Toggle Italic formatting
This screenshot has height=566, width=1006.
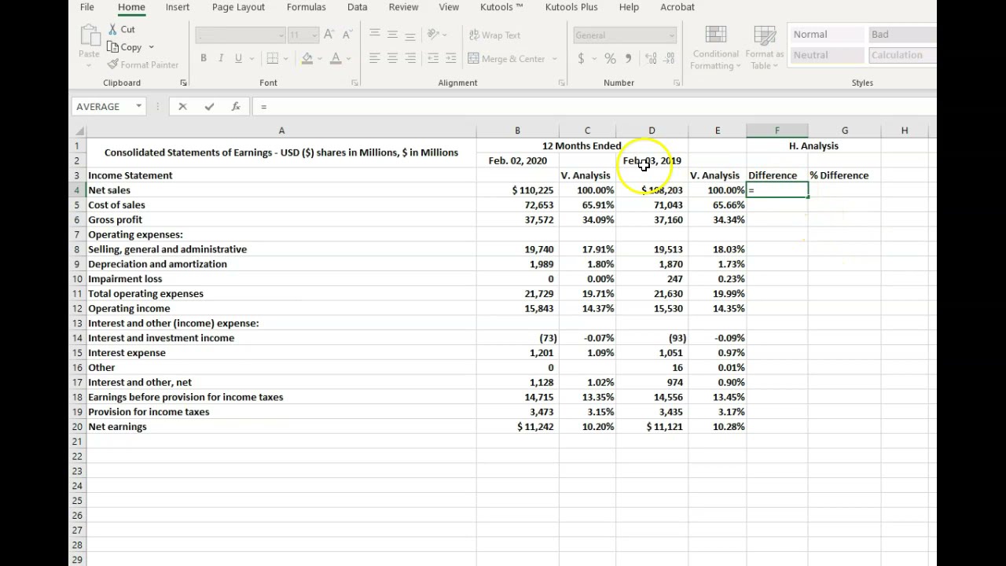[x=221, y=58]
